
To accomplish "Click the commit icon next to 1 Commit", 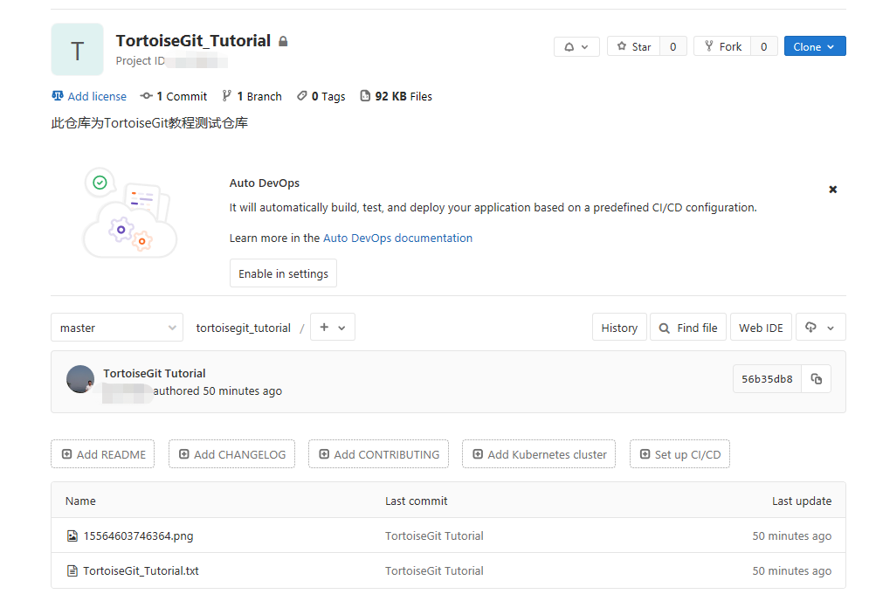I will 146,96.
